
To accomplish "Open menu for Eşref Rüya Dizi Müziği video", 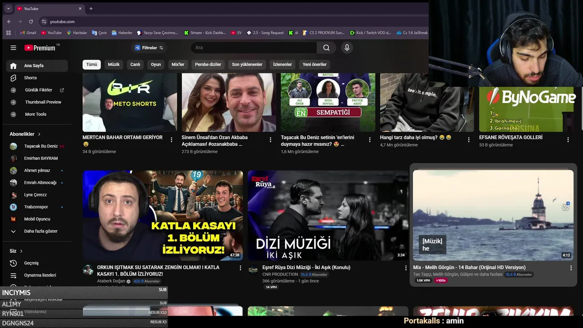I will pos(406,268).
